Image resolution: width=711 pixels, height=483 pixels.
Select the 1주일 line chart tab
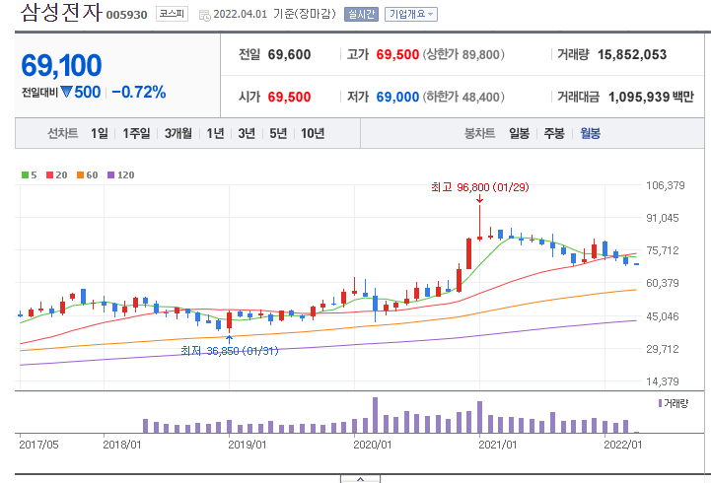(136, 133)
